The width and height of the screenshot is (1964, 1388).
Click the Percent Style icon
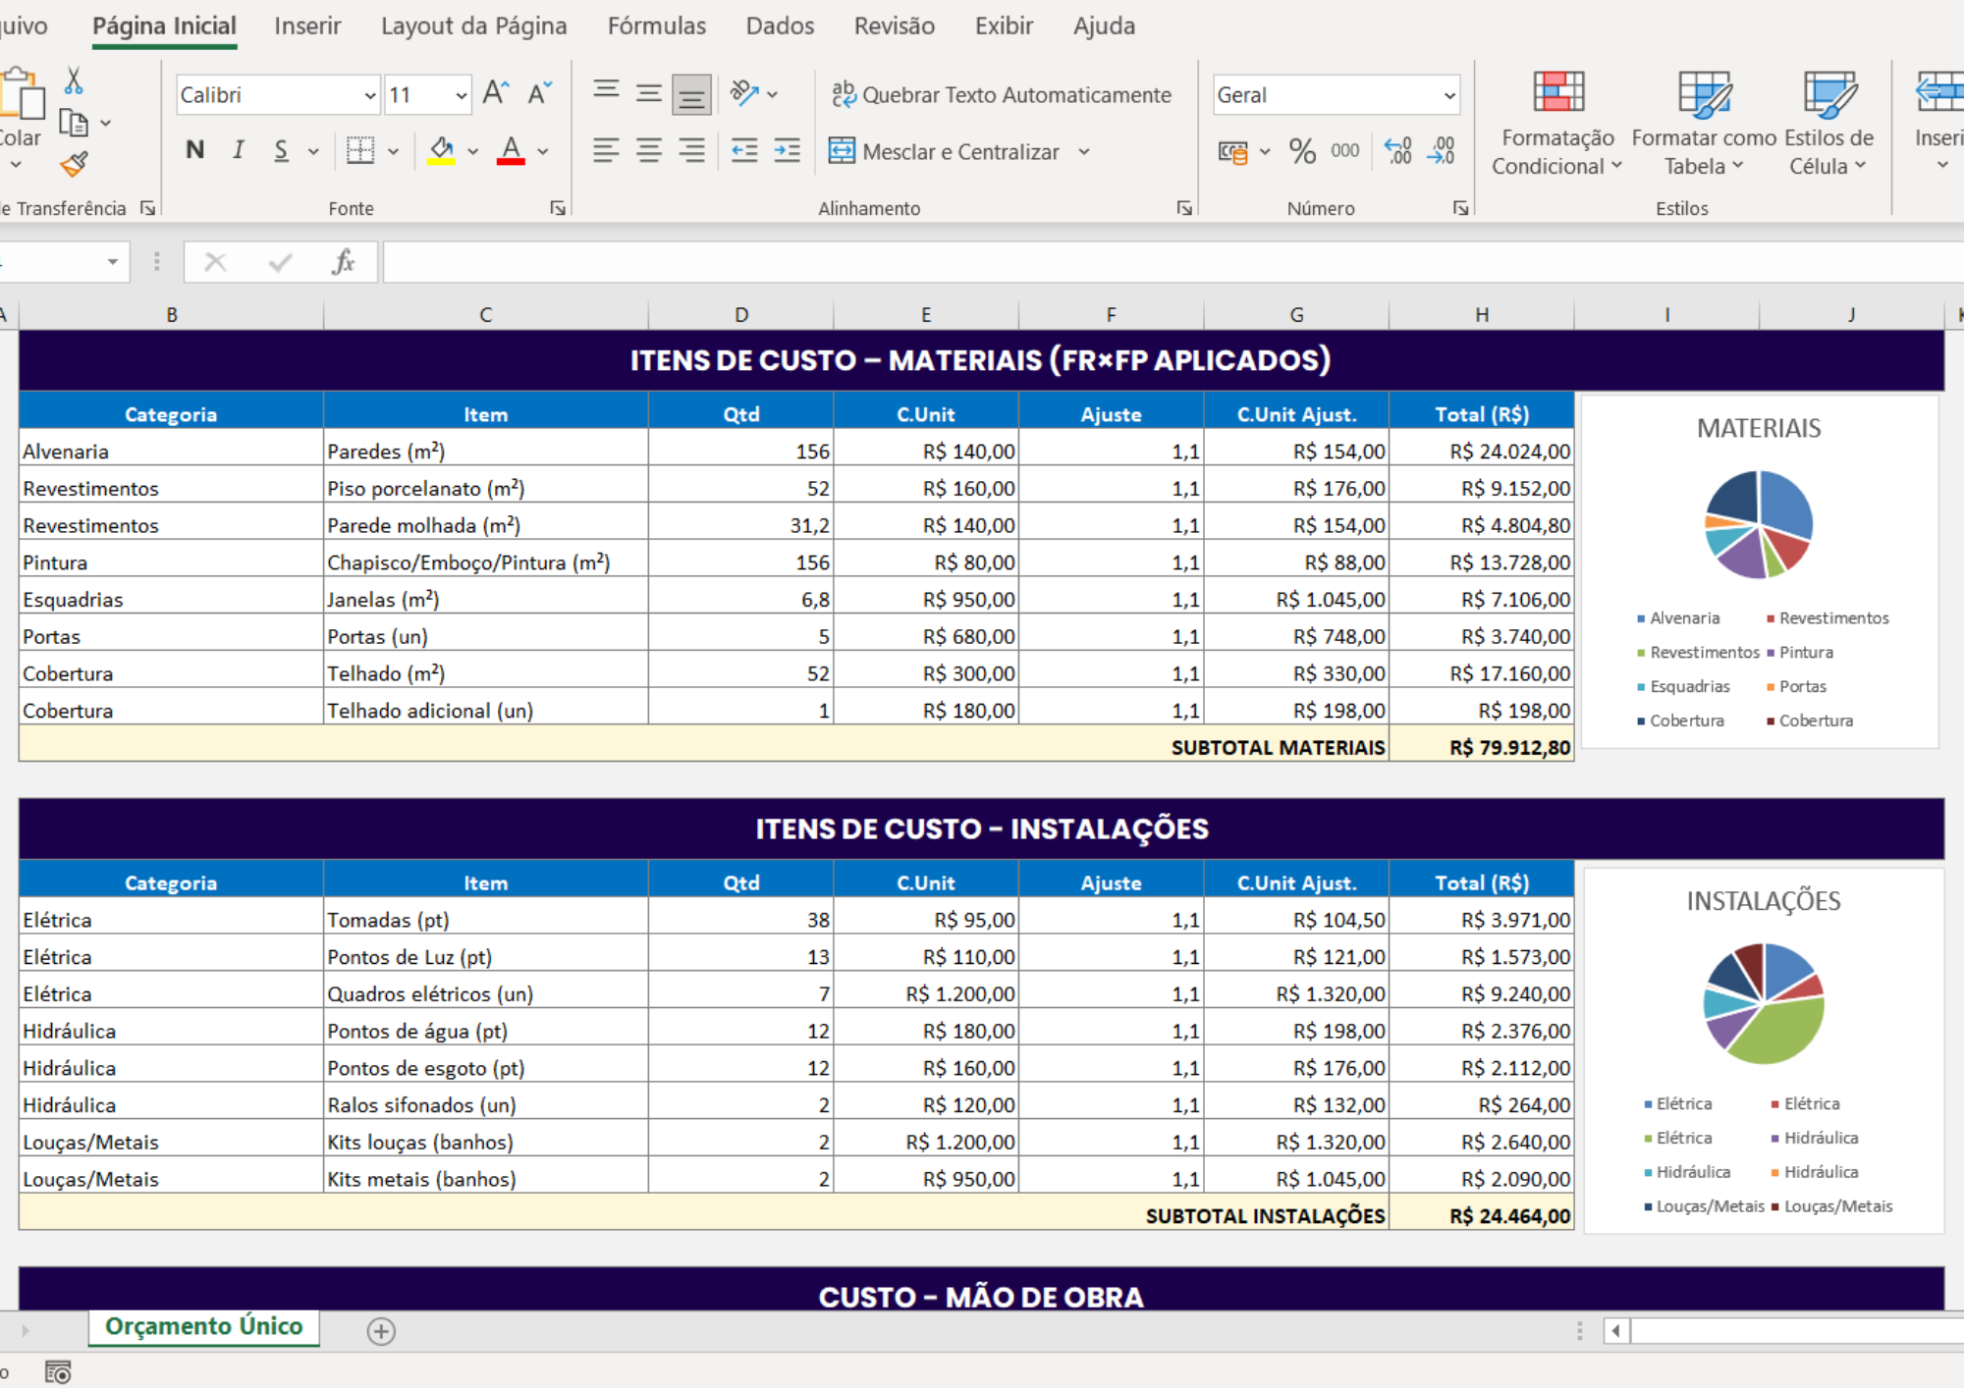1302,151
